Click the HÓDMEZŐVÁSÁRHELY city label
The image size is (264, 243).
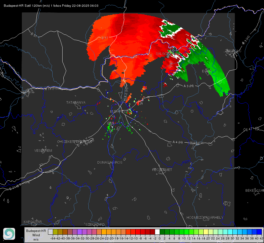coord(205,218)
